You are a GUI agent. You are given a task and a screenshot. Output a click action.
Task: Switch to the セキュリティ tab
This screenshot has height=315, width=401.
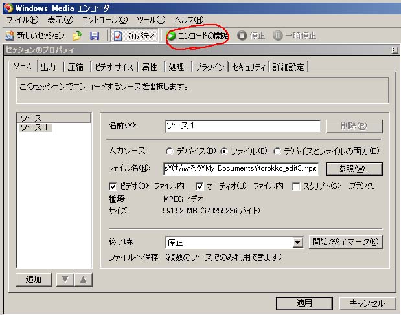pos(249,67)
